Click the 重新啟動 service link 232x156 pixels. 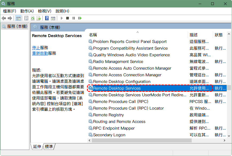pyautogui.click(x=40, y=53)
